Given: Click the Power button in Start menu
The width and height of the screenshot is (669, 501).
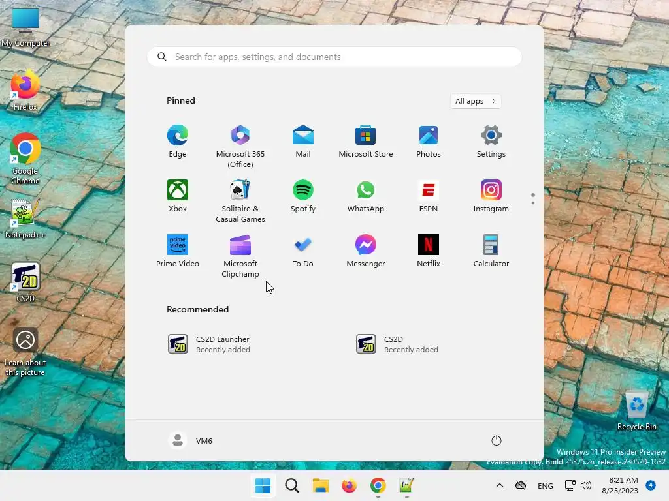Looking at the screenshot, I should [x=497, y=440].
